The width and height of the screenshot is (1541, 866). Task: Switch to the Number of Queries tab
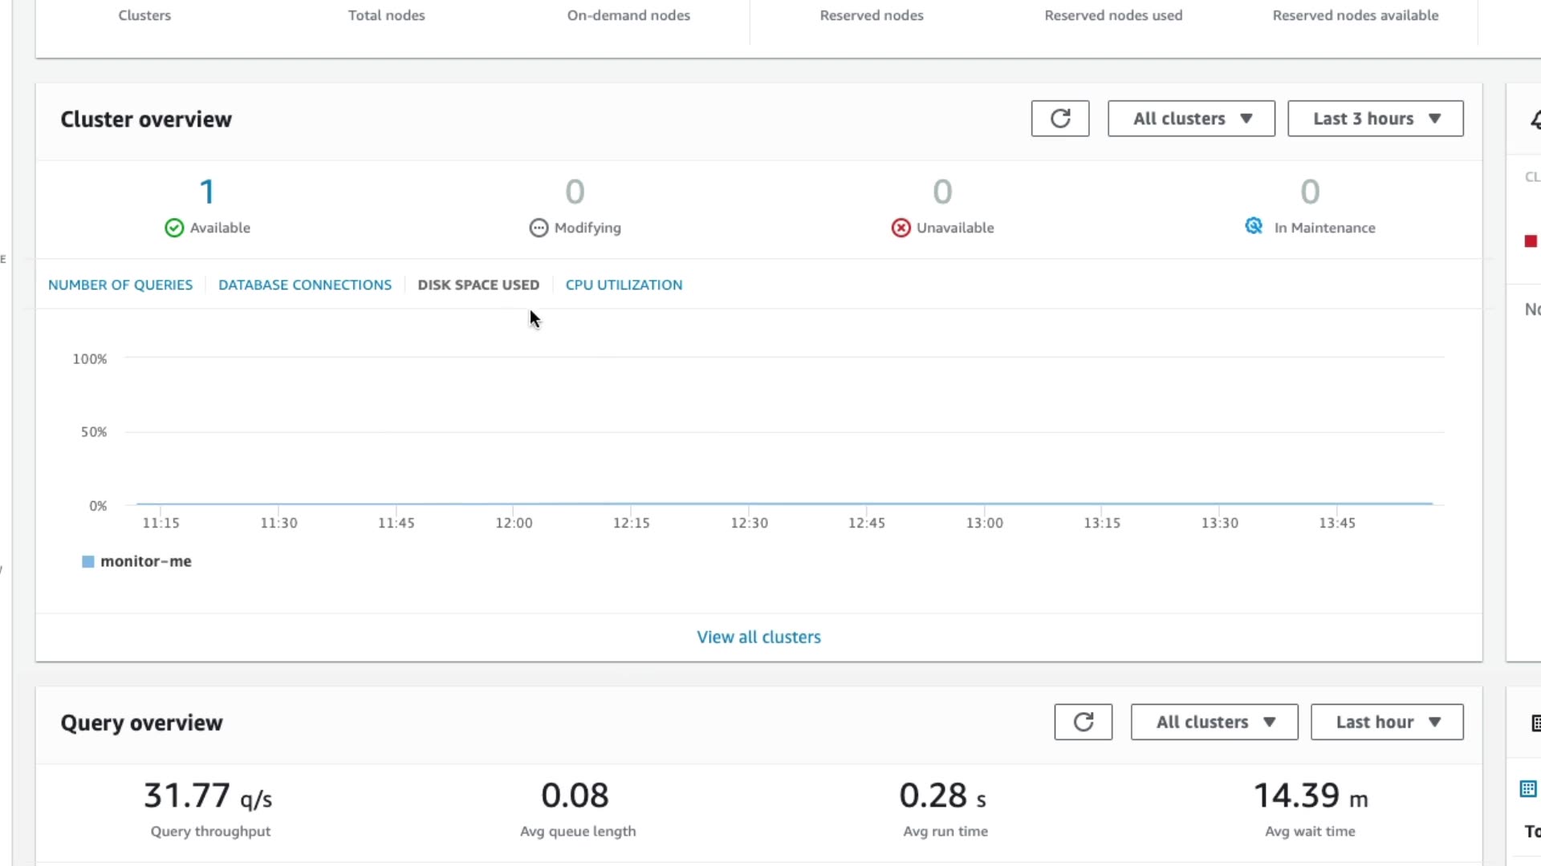(x=120, y=285)
